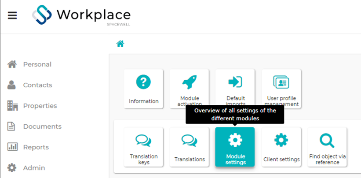Open the Module activation rocket tile

point(190,89)
